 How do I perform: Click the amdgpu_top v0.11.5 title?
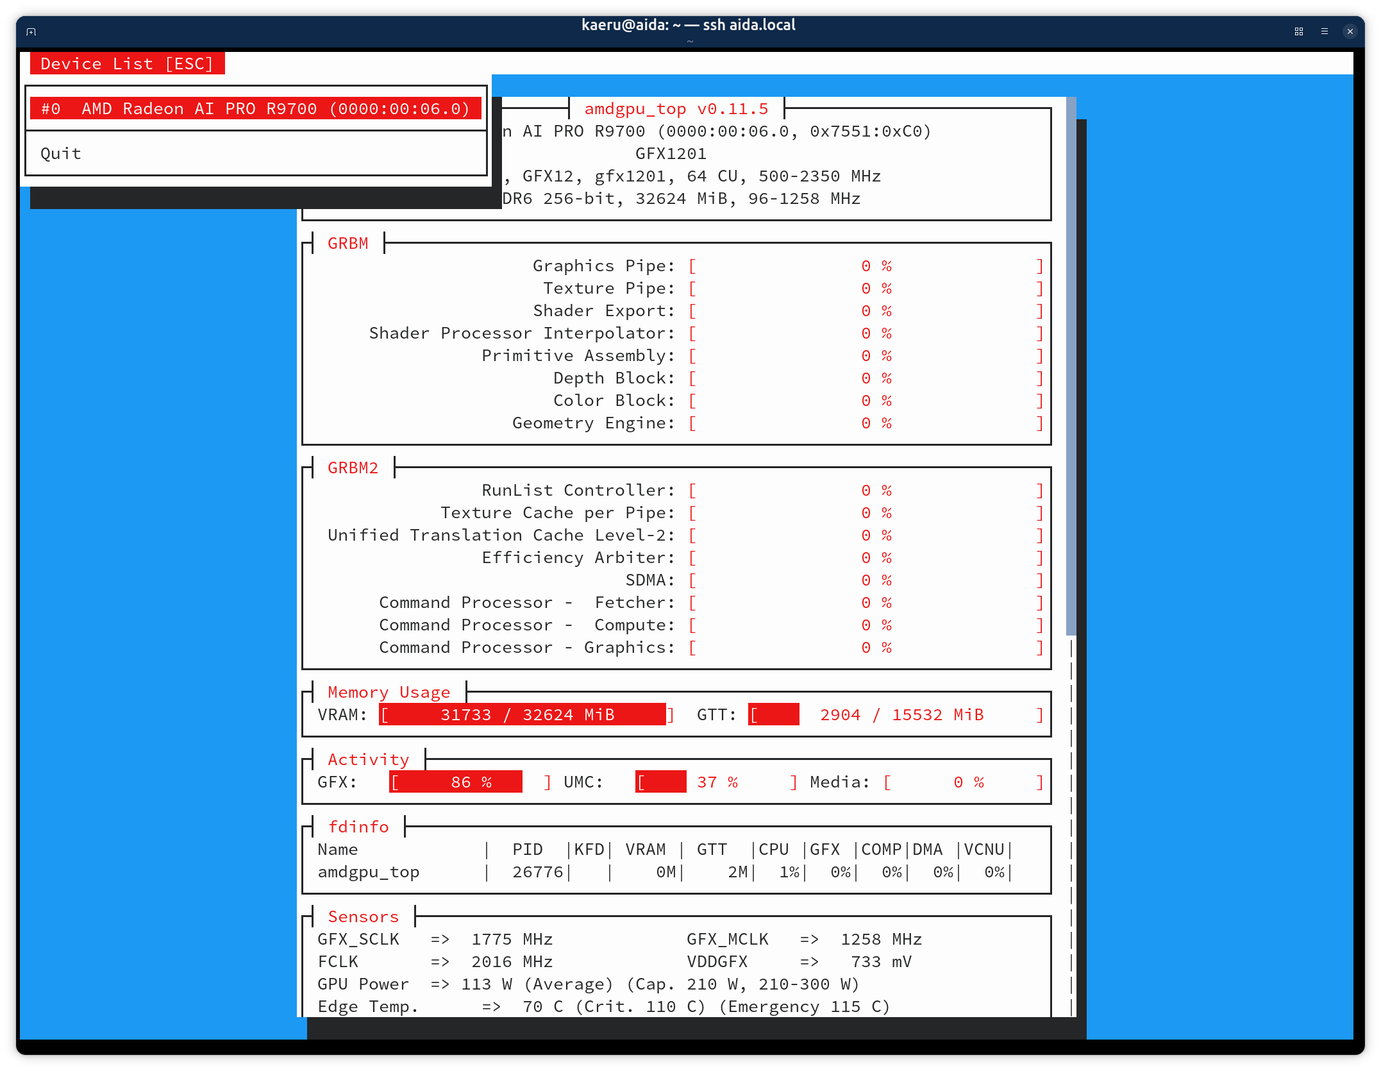676,108
